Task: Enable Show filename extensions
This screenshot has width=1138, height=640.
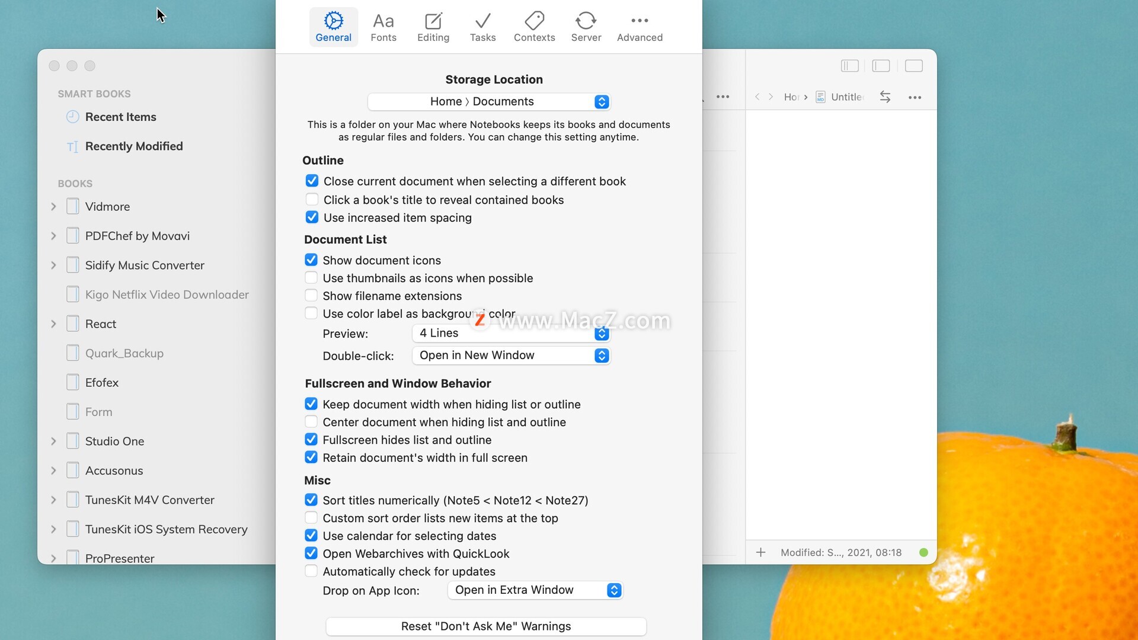Action: coord(311,295)
